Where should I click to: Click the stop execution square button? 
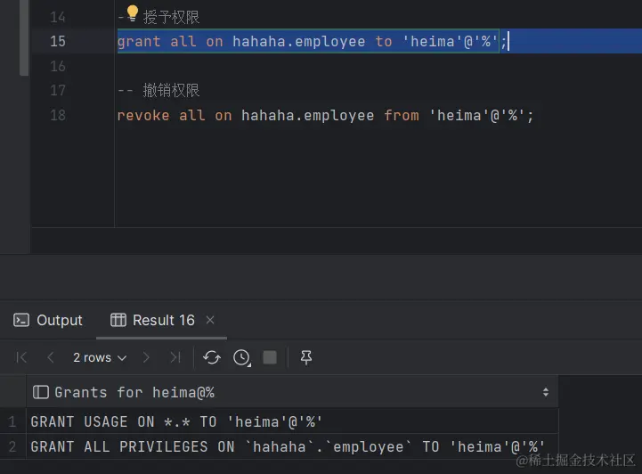(x=270, y=357)
